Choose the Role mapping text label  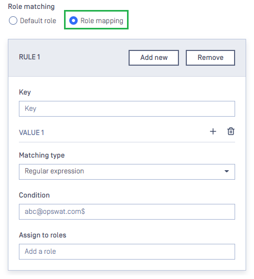102,21
